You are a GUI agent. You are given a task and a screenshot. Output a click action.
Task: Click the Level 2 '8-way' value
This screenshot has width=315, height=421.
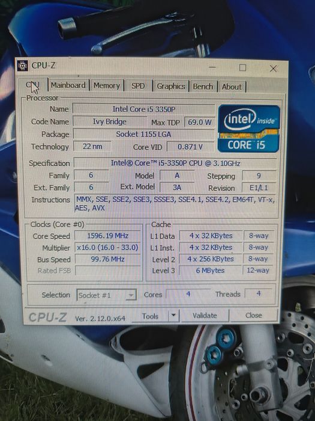[x=258, y=259]
